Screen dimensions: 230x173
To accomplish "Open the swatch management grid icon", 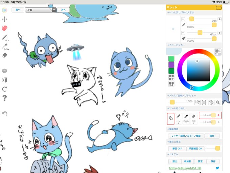I will pos(171,84).
